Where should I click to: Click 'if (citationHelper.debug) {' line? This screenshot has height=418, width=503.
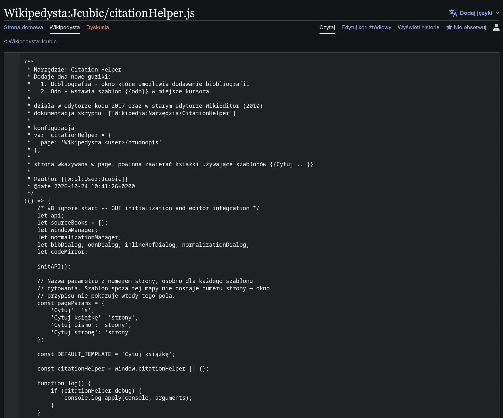[x=96, y=391]
